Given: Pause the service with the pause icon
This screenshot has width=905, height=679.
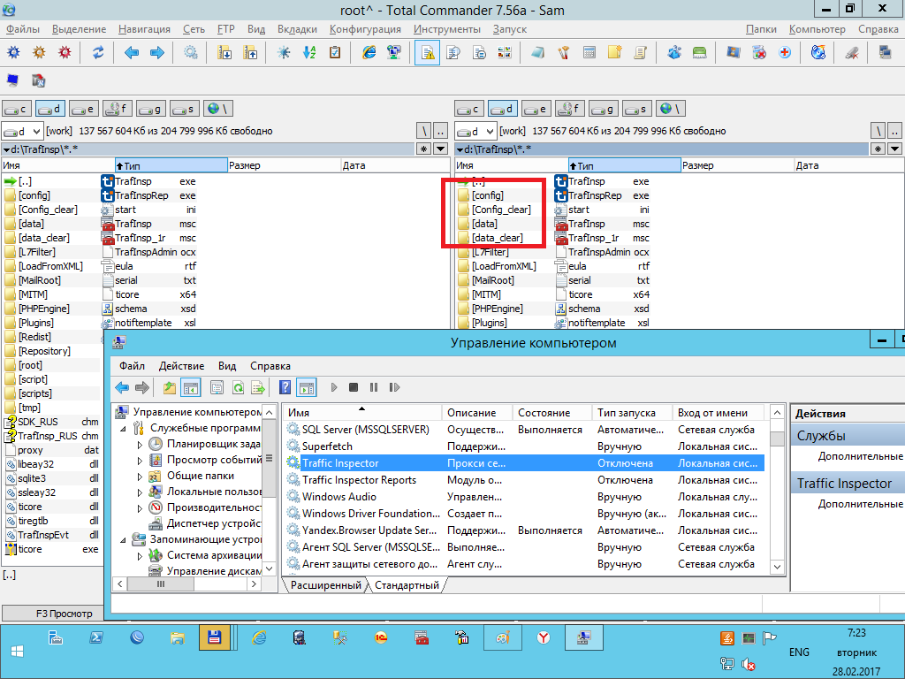Looking at the screenshot, I should 374,387.
